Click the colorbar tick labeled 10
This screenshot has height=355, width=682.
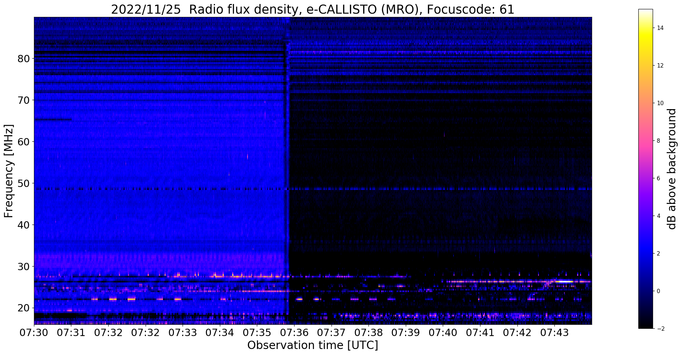pos(660,103)
